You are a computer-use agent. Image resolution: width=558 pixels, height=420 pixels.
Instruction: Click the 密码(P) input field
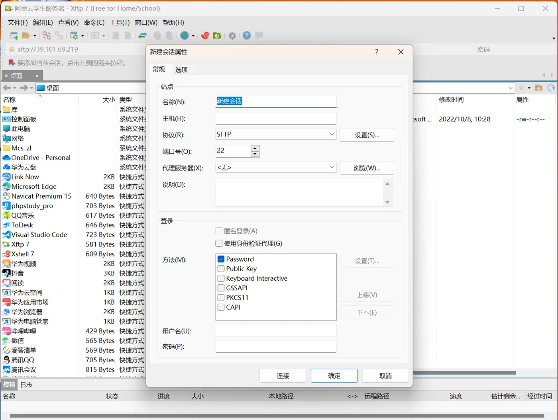tap(276, 346)
